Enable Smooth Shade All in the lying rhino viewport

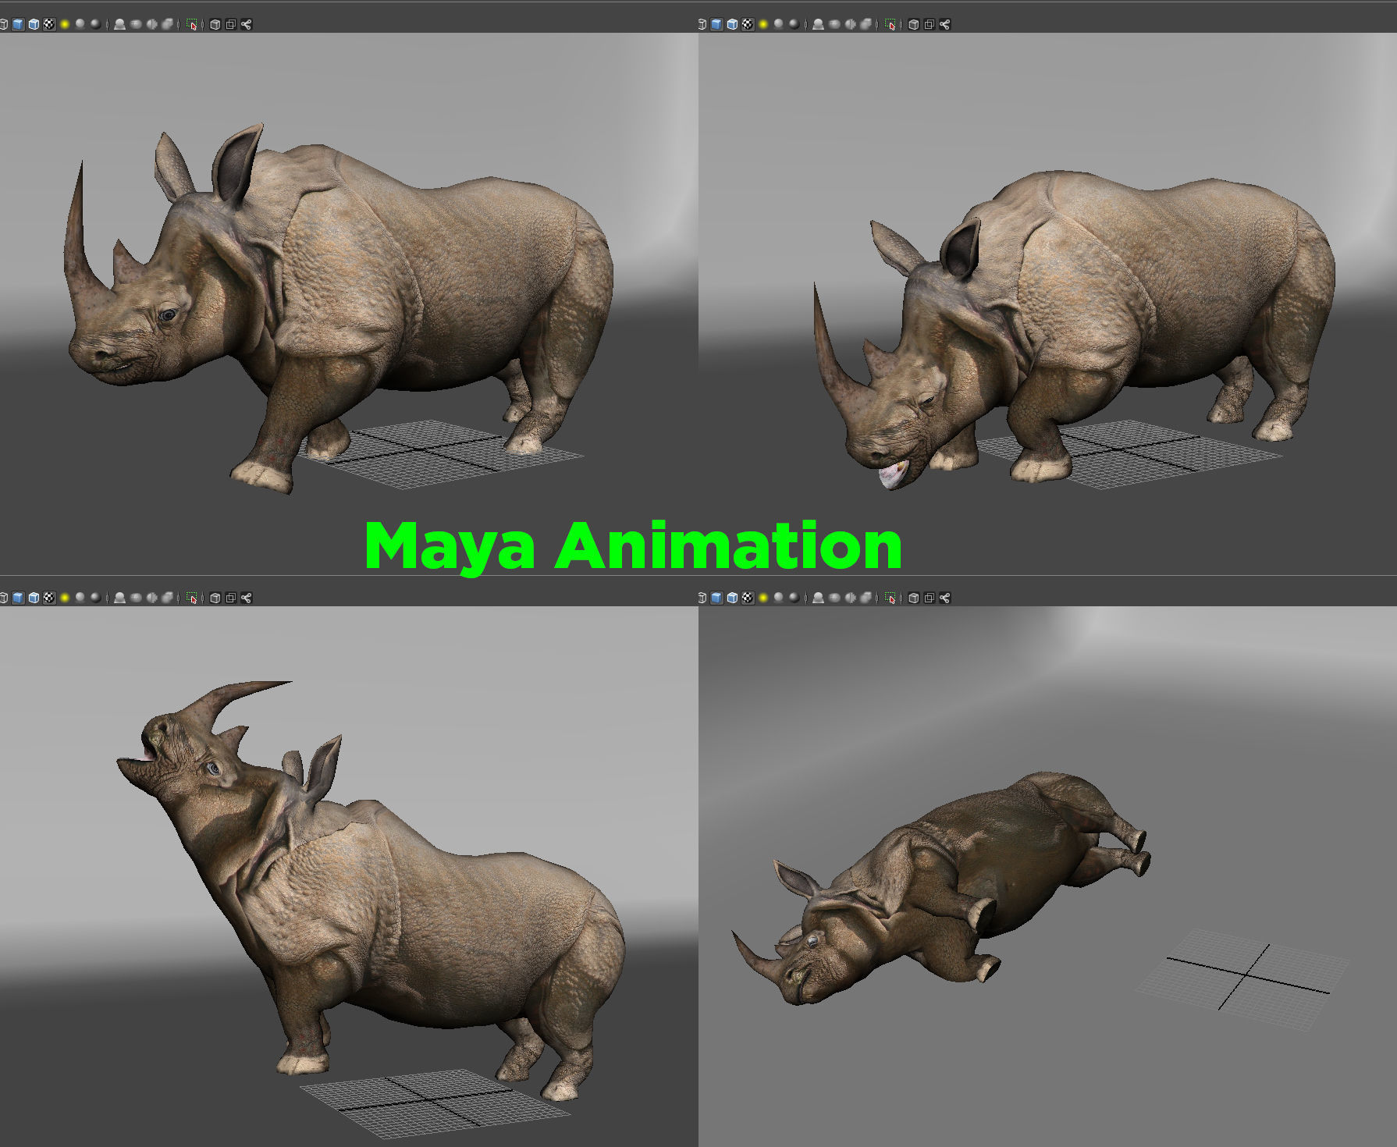(716, 598)
